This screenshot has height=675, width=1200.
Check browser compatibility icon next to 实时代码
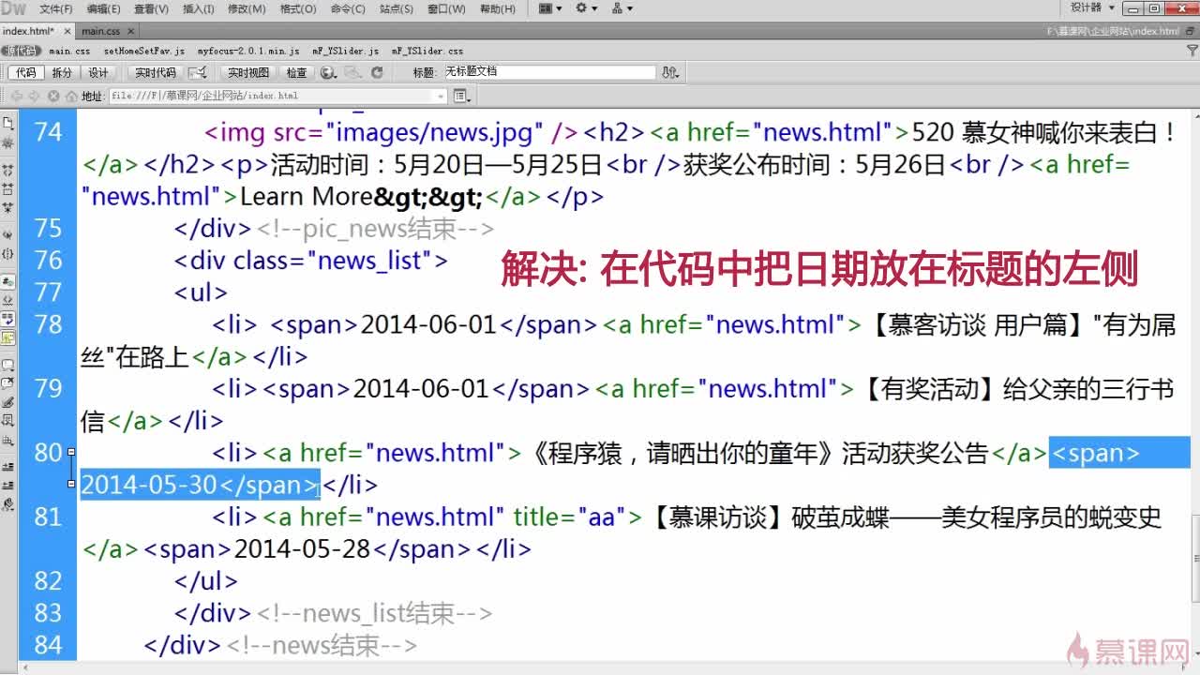click(197, 72)
